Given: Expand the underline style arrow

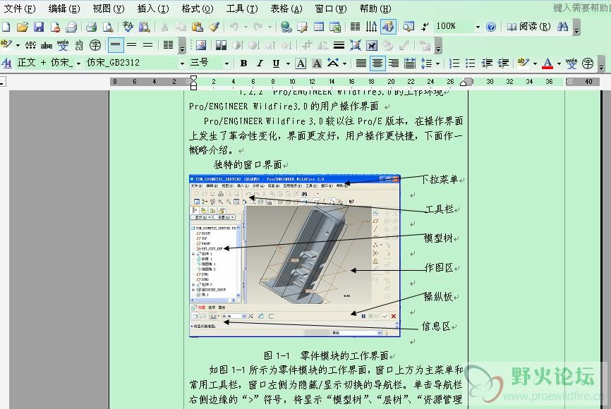Looking at the screenshot, I should (288, 63).
